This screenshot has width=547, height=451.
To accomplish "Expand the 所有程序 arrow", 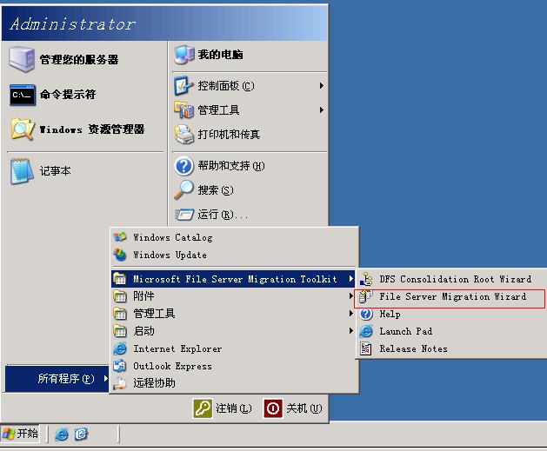I will point(105,379).
